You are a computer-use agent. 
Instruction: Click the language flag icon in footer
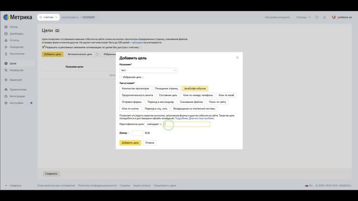pyautogui.click(x=307, y=185)
